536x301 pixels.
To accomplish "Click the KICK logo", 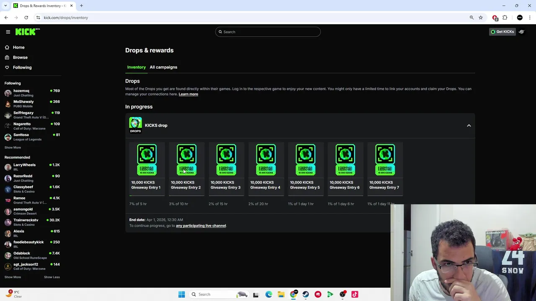I will 27,32.
